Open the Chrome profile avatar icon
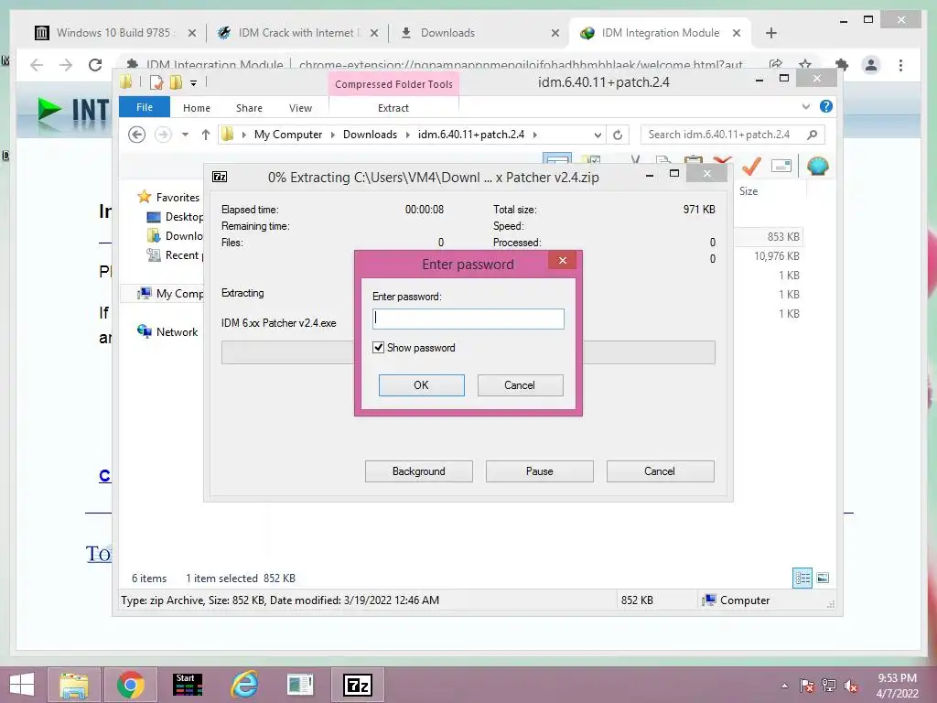This screenshot has width=937, height=703. [x=871, y=65]
